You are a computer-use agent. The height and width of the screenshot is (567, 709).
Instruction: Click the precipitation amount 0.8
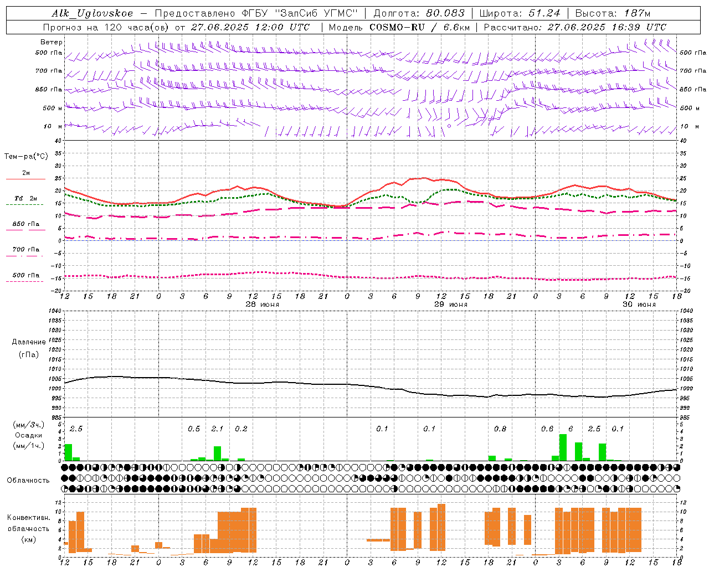coord(500,429)
